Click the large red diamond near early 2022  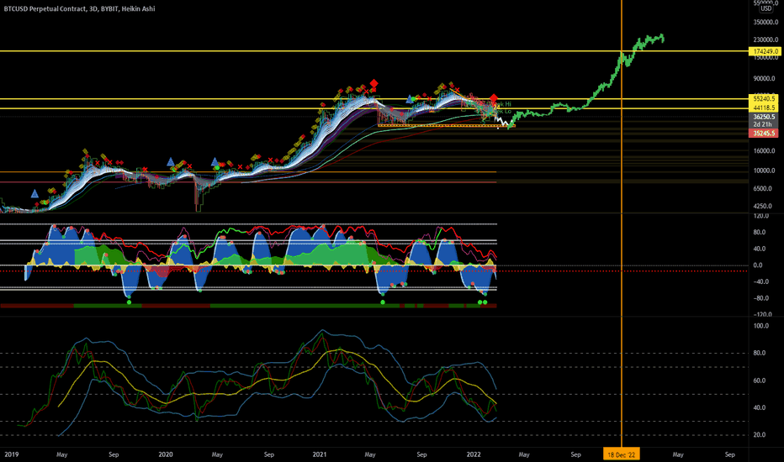click(494, 98)
